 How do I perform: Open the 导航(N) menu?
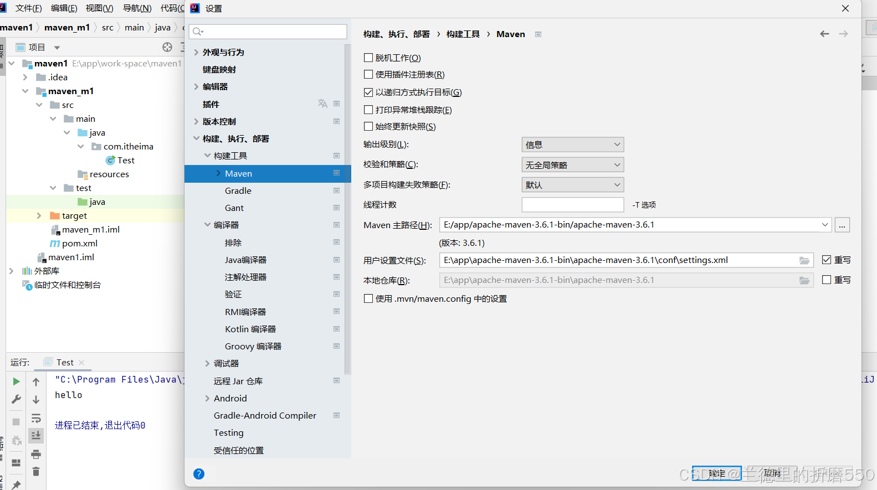tap(137, 8)
